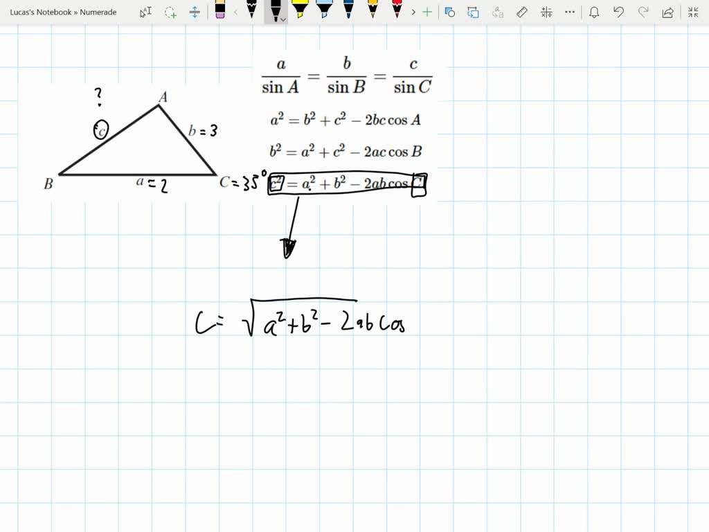The height and width of the screenshot is (532, 709).
Task: Toggle the notifications bell
Action: (x=595, y=12)
